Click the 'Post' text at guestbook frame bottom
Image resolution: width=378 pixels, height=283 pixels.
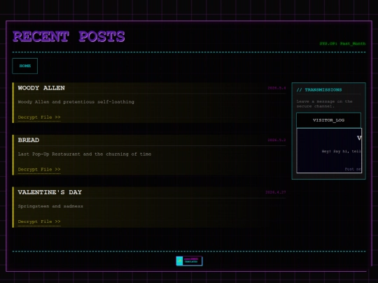(353, 169)
